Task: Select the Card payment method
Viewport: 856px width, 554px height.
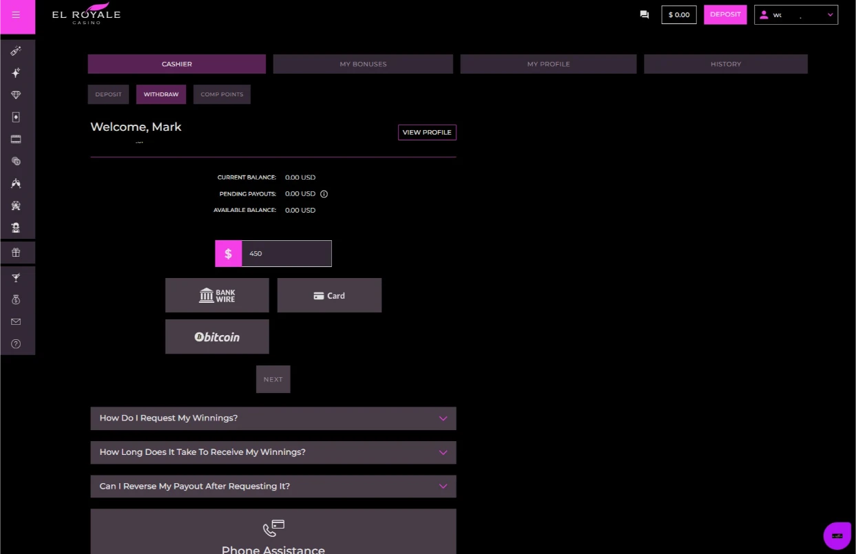Action: pos(329,295)
